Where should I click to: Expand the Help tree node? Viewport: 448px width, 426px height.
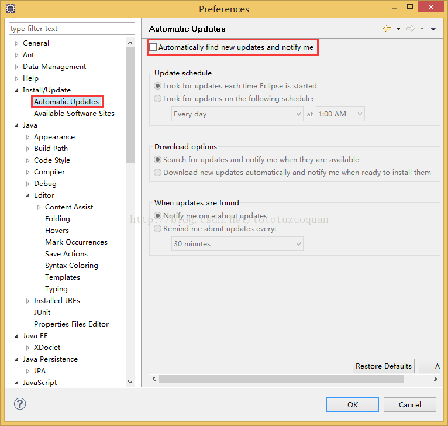(16, 78)
